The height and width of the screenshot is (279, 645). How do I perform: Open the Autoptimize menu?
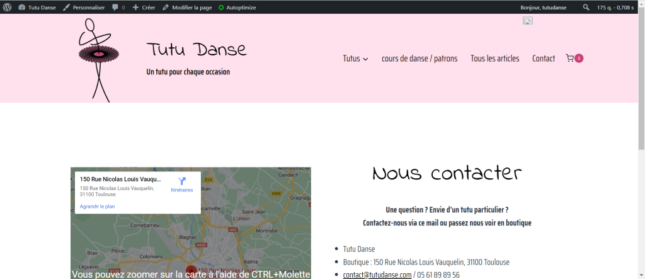point(237,8)
